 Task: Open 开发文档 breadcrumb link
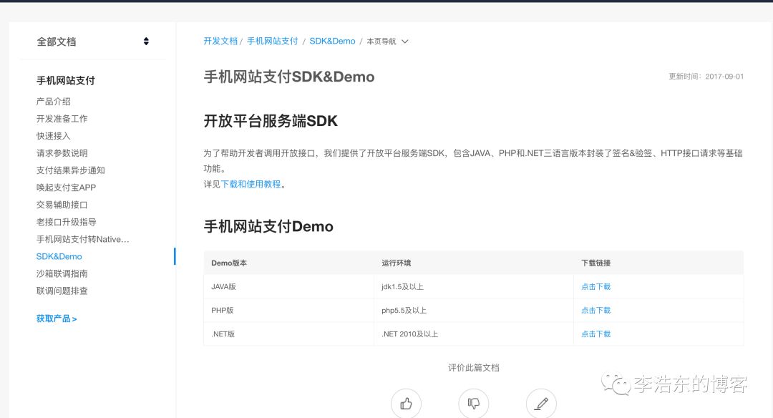click(x=220, y=41)
